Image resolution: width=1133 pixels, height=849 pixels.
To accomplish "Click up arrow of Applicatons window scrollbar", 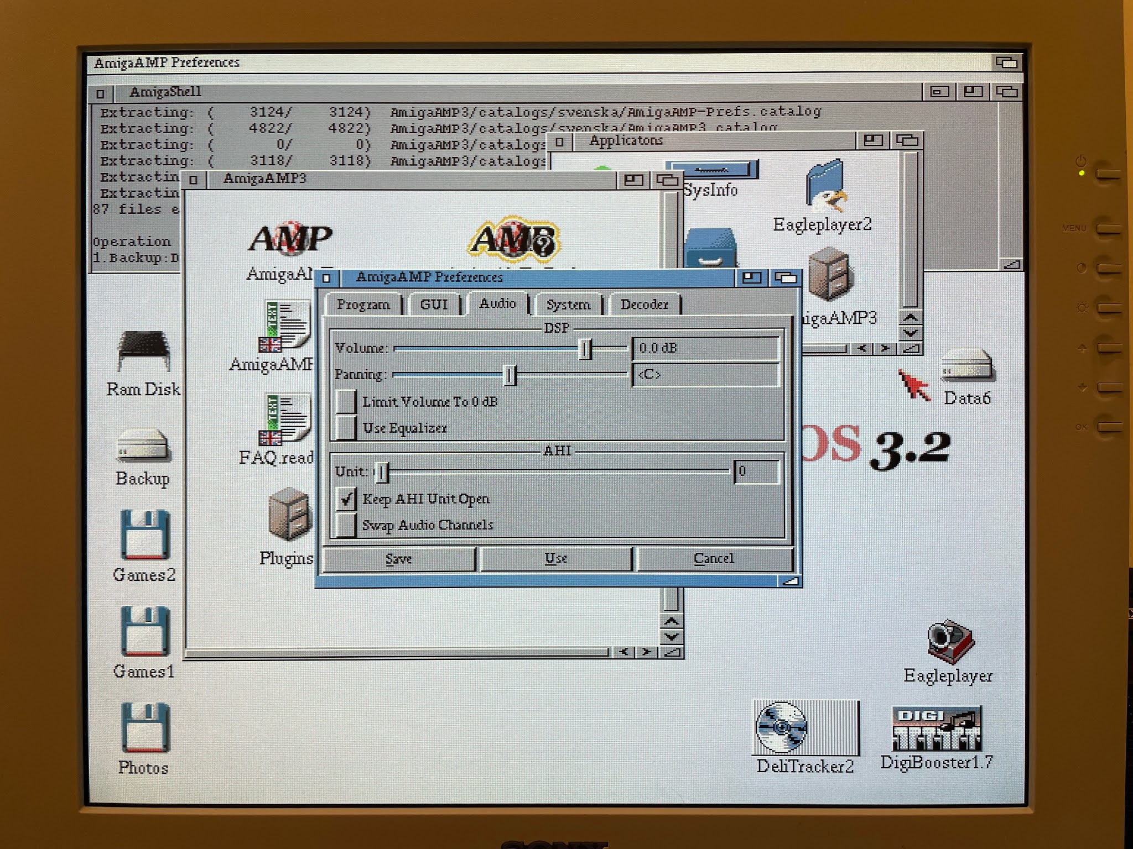I will tap(911, 318).
